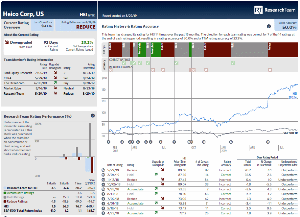Click the HEI NYSE ticker label
This screenshot has width=300, height=217.
[x=87, y=14]
